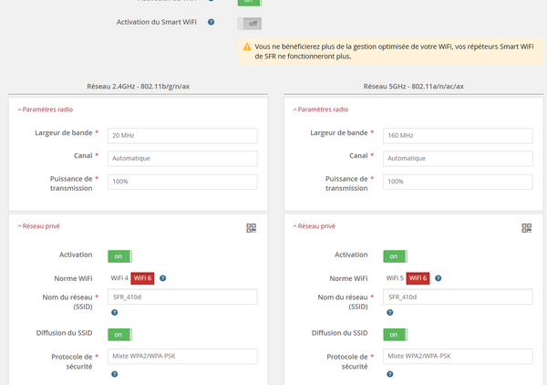Click help icon next to 5GHz Norme WiFi
This screenshot has width=547, height=385.
(438, 278)
